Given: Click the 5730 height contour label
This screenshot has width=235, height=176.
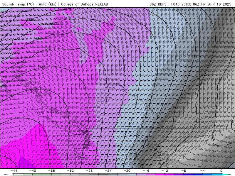Looking at the screenshot, I should pyautogui.click(x=40, y=89).
